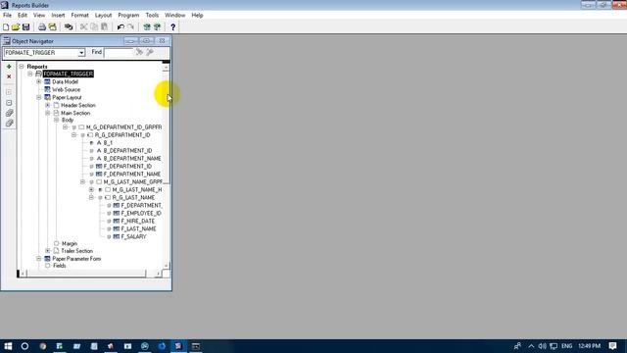Screen dimensions: 627x353
Task: Click the Open folder toolbar icon
Action: (x=16, y=27)
